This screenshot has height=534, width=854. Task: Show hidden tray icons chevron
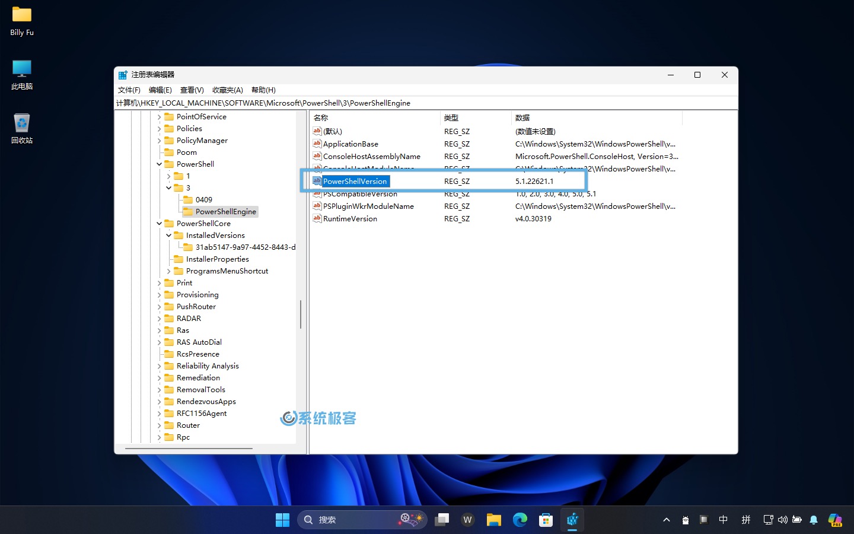[x=667, y=520]
